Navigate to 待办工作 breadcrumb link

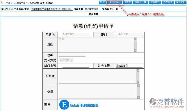coord(21,3)
